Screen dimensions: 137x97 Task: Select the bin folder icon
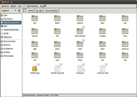[35, 18]
